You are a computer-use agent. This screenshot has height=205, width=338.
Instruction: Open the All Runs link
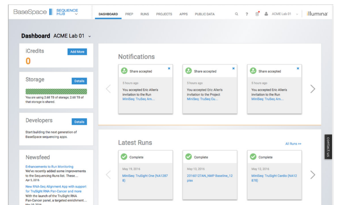coord(293,144)
